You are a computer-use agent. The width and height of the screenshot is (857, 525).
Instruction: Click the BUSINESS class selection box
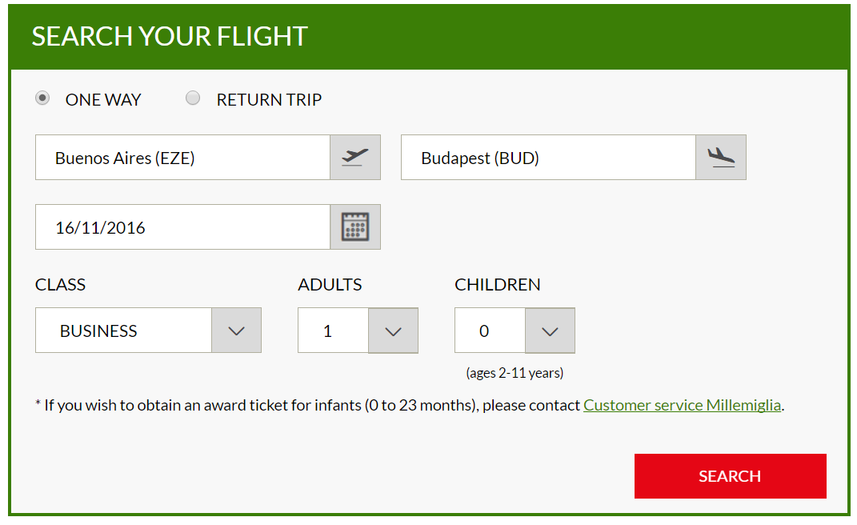[x=123, y=331]
